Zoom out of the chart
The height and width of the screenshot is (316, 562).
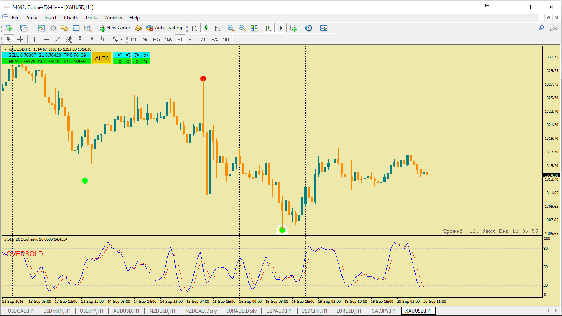[242, 28]
